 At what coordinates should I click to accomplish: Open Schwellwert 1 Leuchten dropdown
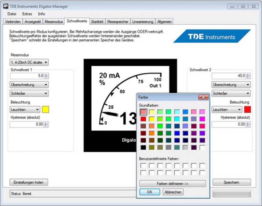point(25,110)
